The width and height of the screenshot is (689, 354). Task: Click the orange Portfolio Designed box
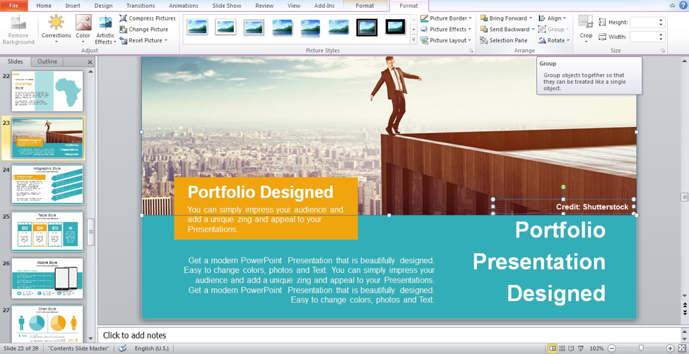pyautogui.click(x=266, y=208)
